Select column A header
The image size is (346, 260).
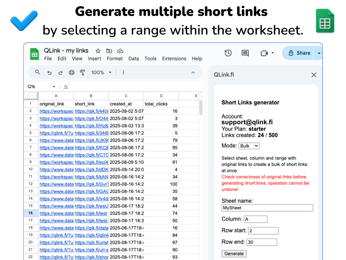tap(56, 96)
